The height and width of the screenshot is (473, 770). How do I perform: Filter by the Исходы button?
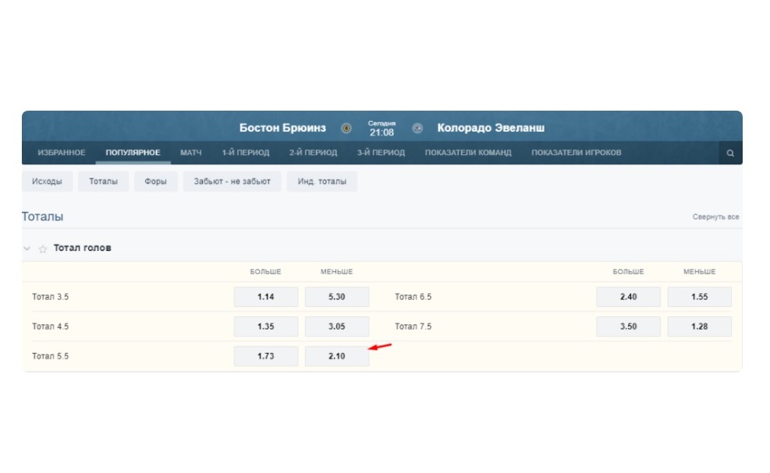tap(47, 182)
